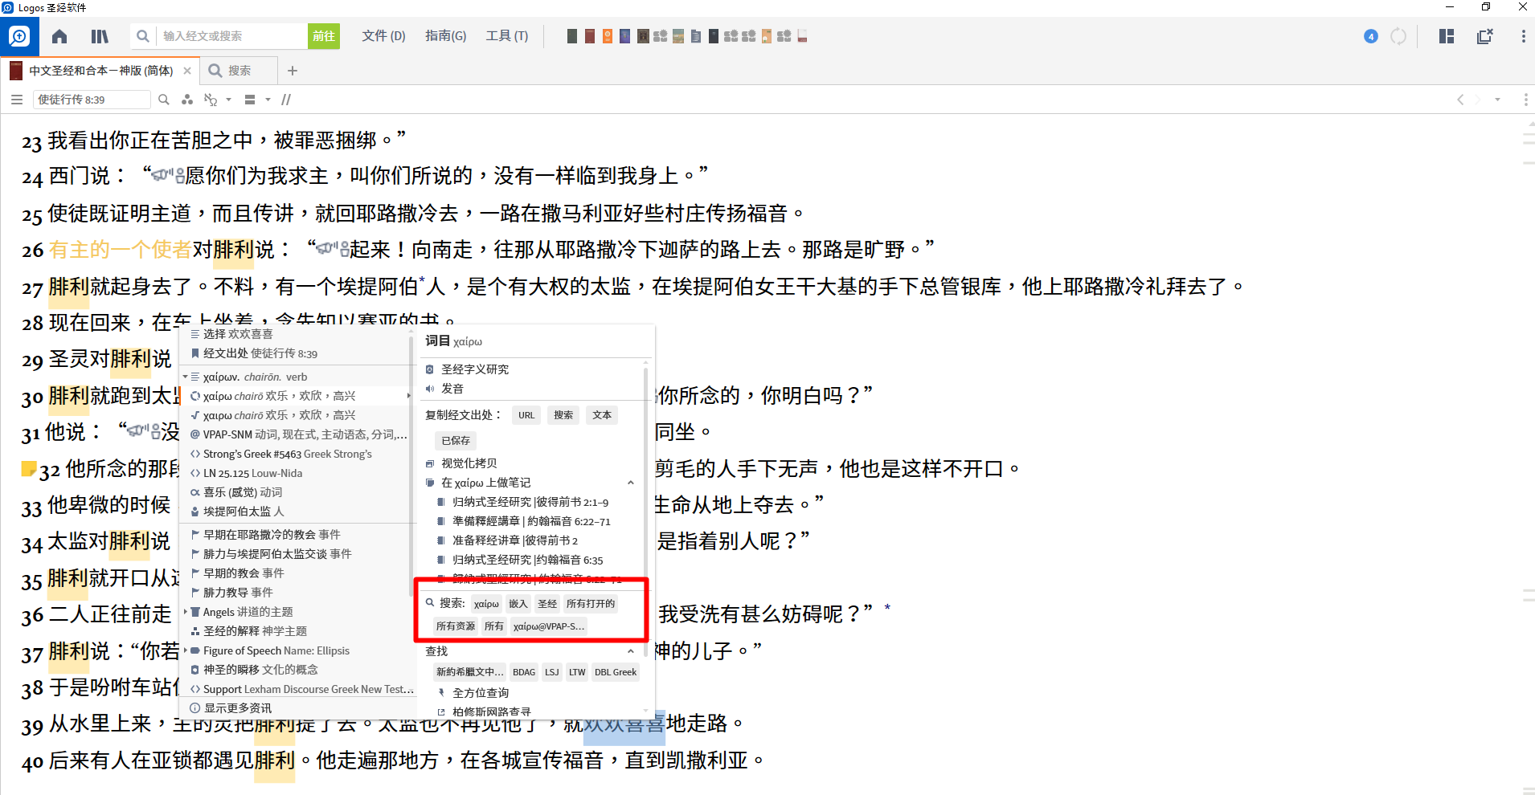
Task: Expand the Figure of Speech Ellipsis item
Action: pos(186,650)
